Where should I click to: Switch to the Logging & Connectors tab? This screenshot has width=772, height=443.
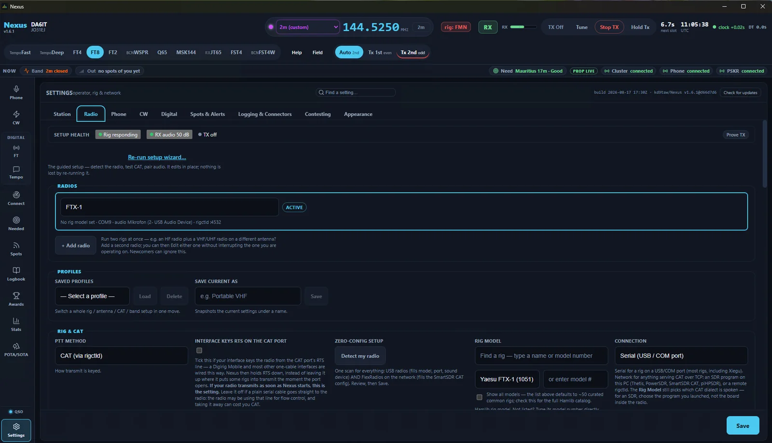point(265,114)
